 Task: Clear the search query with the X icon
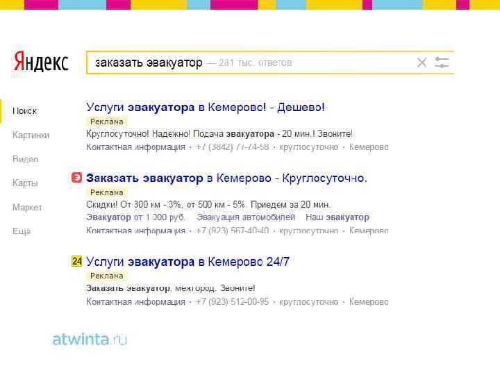(422, 62)
